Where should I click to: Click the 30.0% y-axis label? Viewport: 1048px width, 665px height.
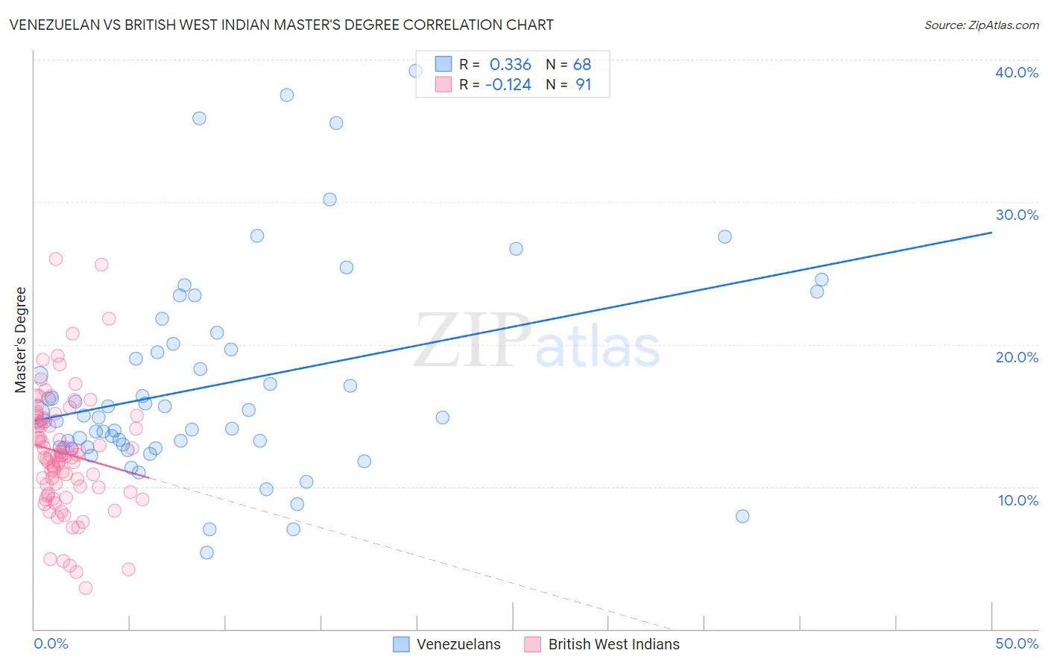1017,215
